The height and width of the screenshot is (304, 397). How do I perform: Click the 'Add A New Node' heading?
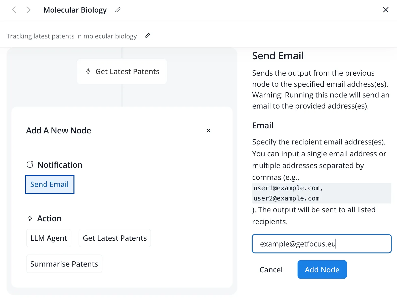[x=59, y=130]
